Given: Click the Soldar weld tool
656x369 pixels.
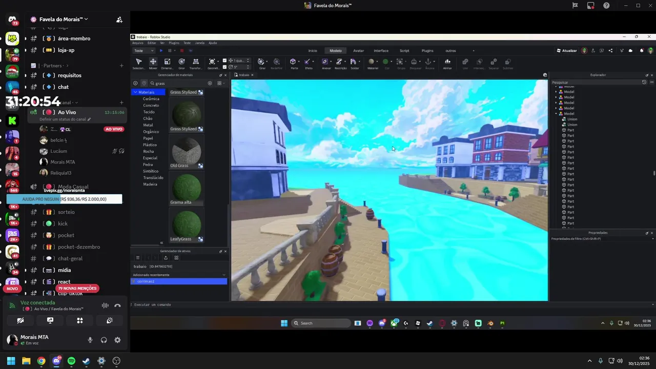Looking at the screenshot, I should tap(355, 64).
